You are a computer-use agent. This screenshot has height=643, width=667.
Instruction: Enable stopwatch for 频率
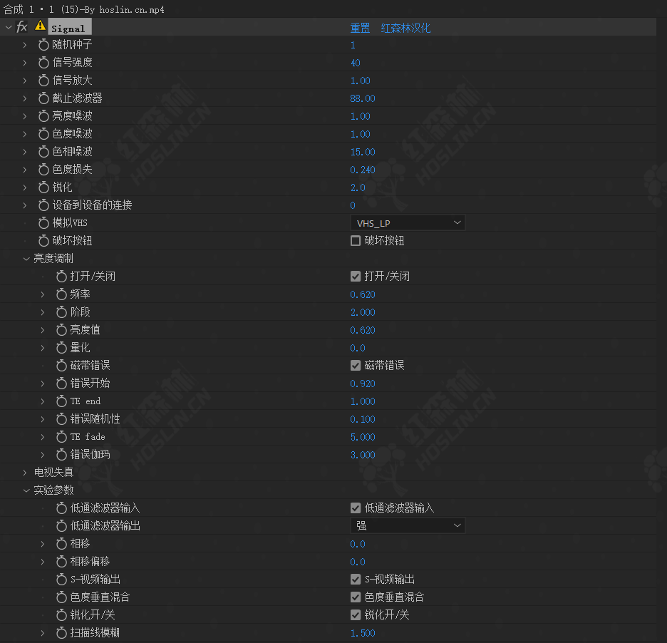coord(61,294)
